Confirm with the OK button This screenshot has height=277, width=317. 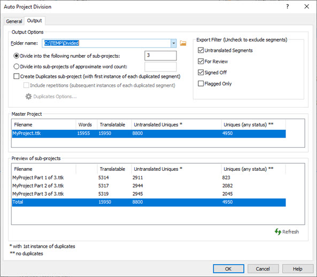228,268
